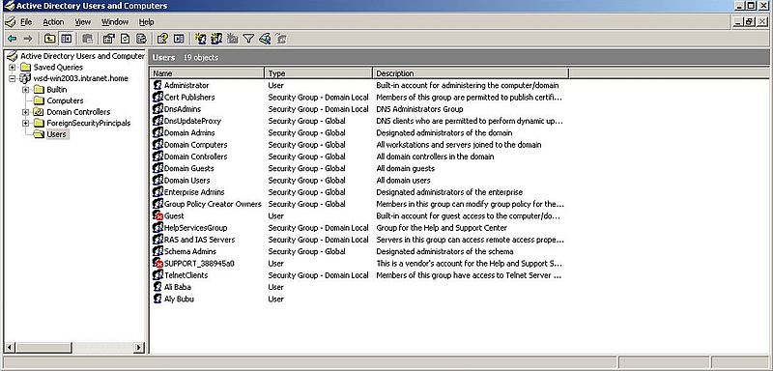Click the Help question-mark toolbar icon

pos(162,39)
